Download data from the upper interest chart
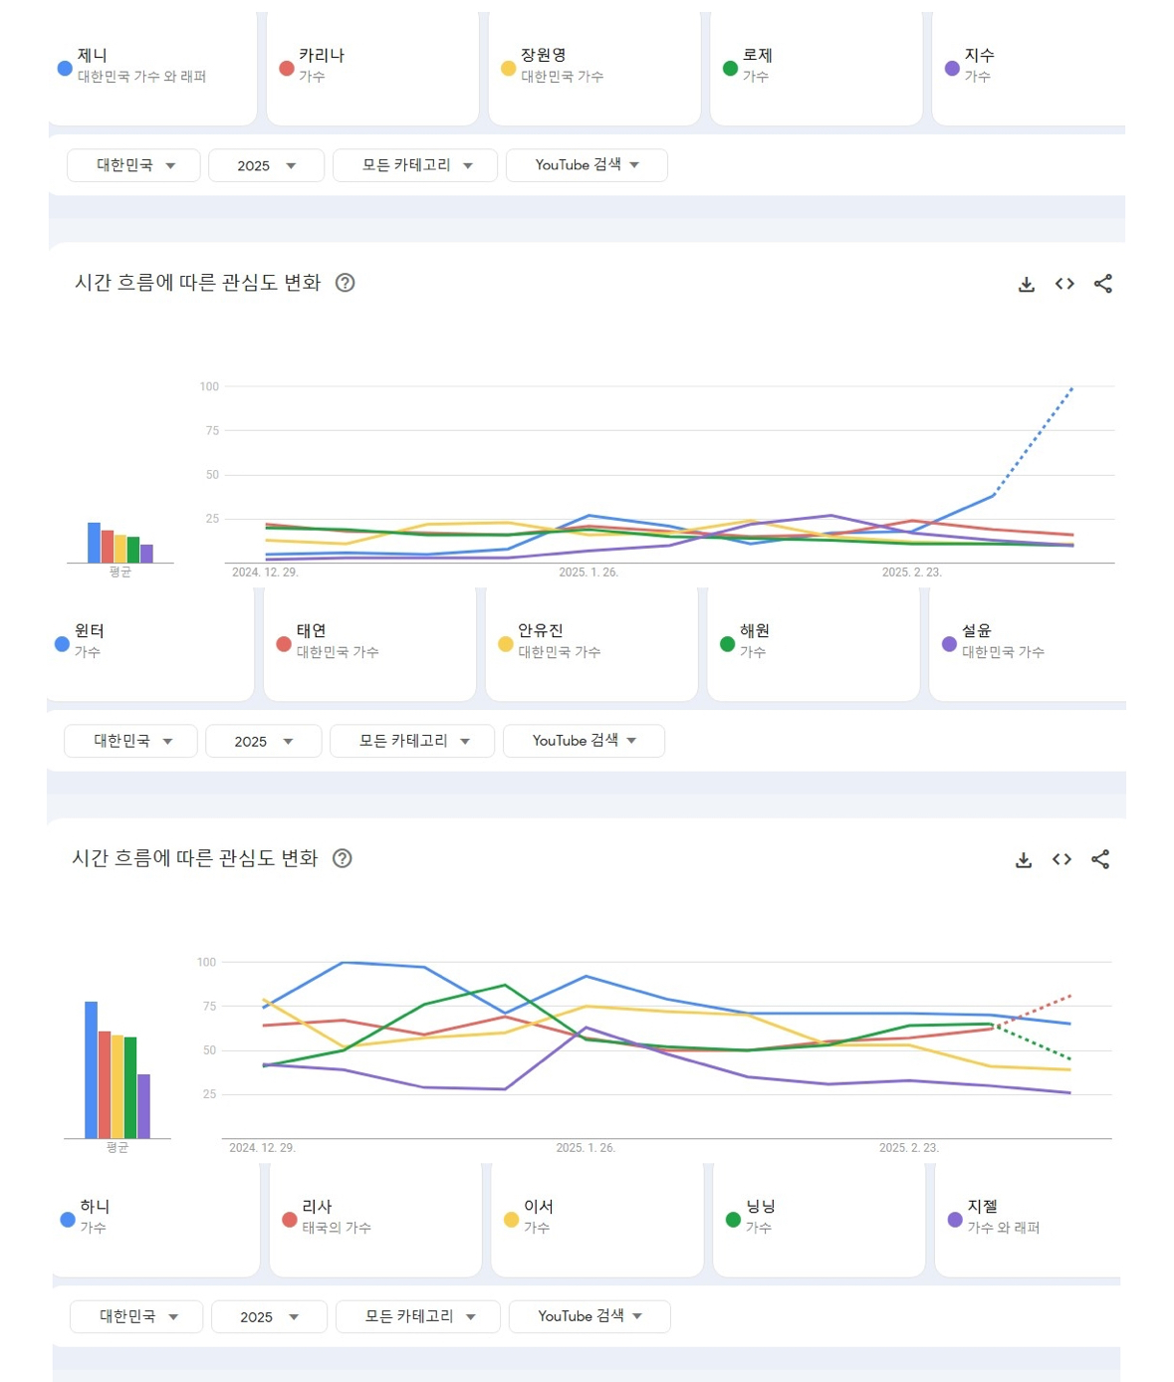Screen dimensions: 1174x1382 [1027, 284]
